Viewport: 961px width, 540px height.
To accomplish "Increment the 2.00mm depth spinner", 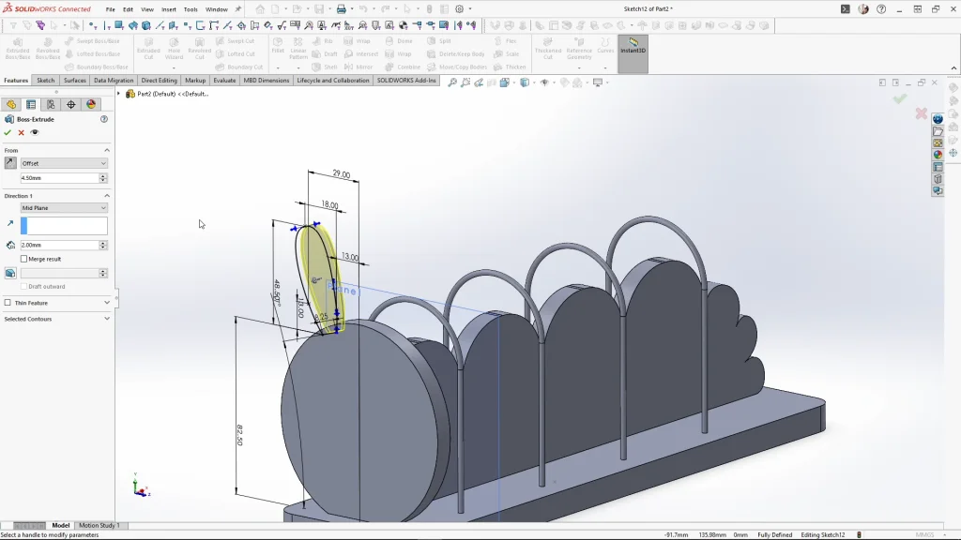I will 103,243.
